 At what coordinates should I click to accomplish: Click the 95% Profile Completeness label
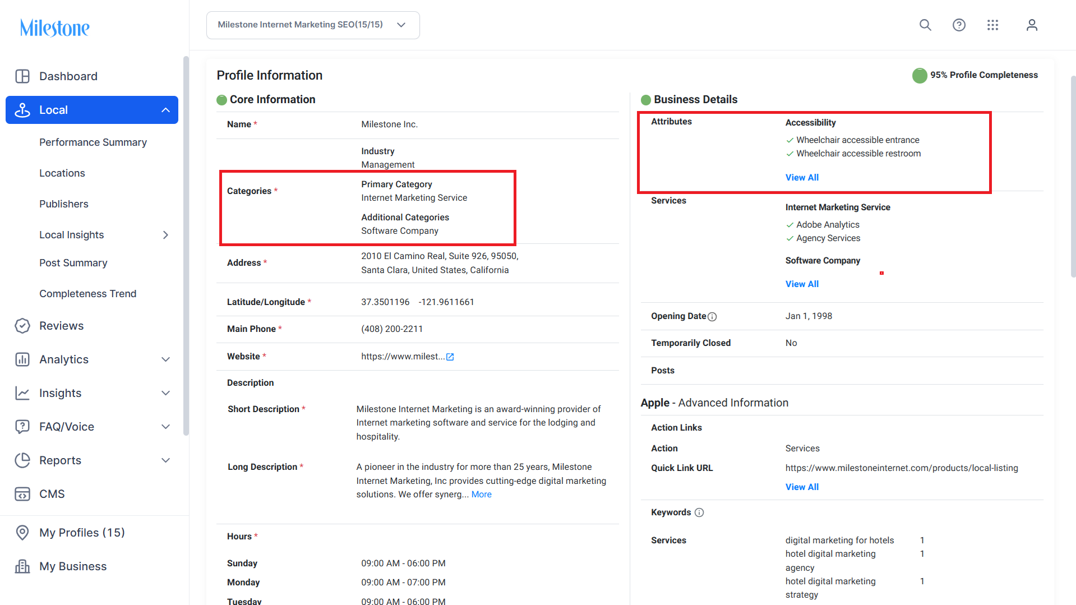(984, 75)
